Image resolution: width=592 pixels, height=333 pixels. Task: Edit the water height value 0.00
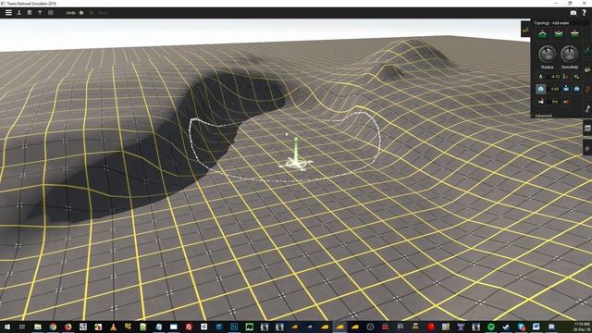click(555, 89)
